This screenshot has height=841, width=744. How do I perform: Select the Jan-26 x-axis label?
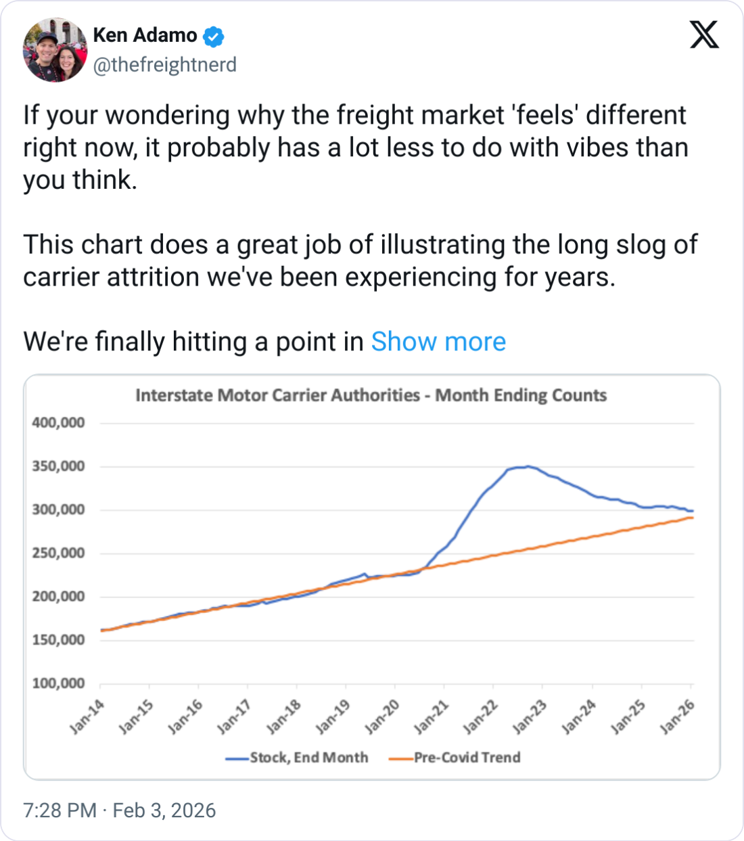pyautogui.click(x=678, y=718)
